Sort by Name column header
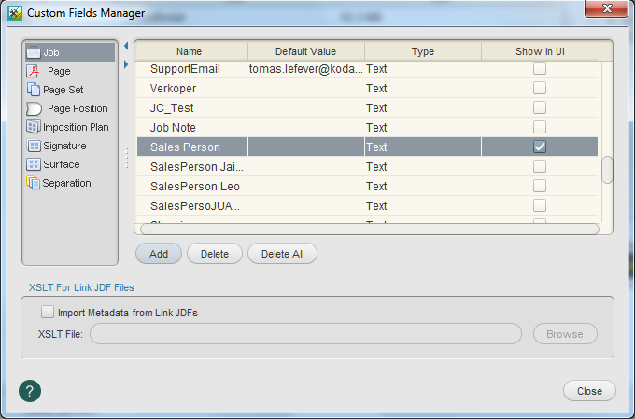The height and width of the screenshot is (419, 635). [x=190, y=51]
